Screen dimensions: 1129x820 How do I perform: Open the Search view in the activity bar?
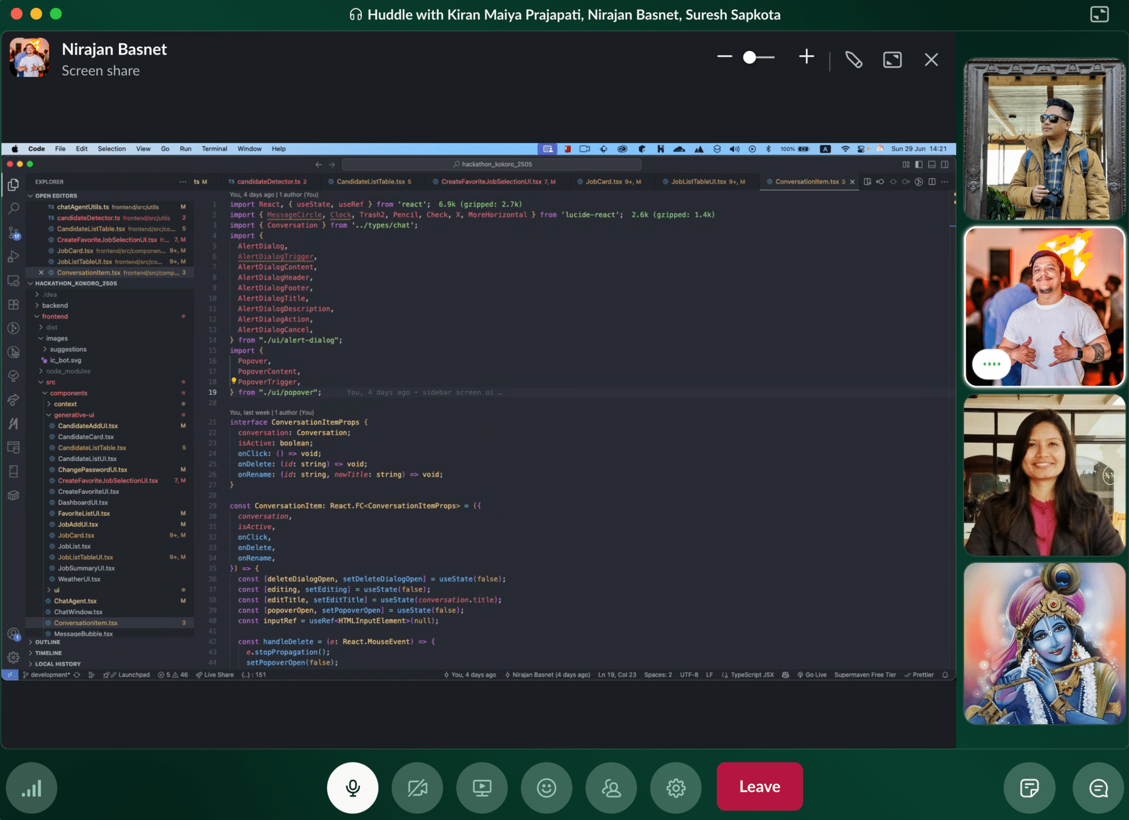13,208
